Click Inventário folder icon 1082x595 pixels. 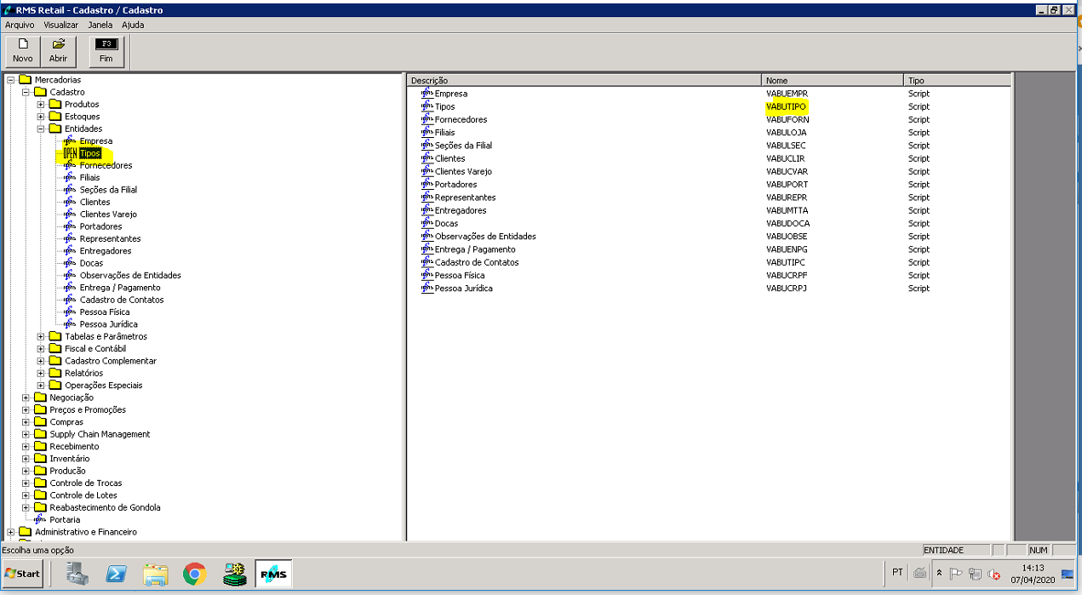point(40,459)
